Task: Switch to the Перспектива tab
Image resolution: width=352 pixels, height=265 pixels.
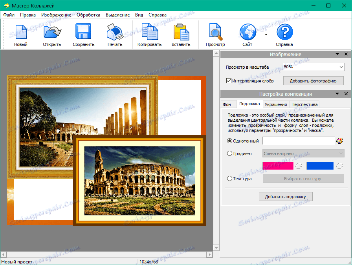Action: (304, 104)
